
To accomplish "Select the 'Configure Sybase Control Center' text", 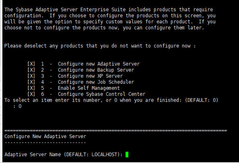I will 101,94.
